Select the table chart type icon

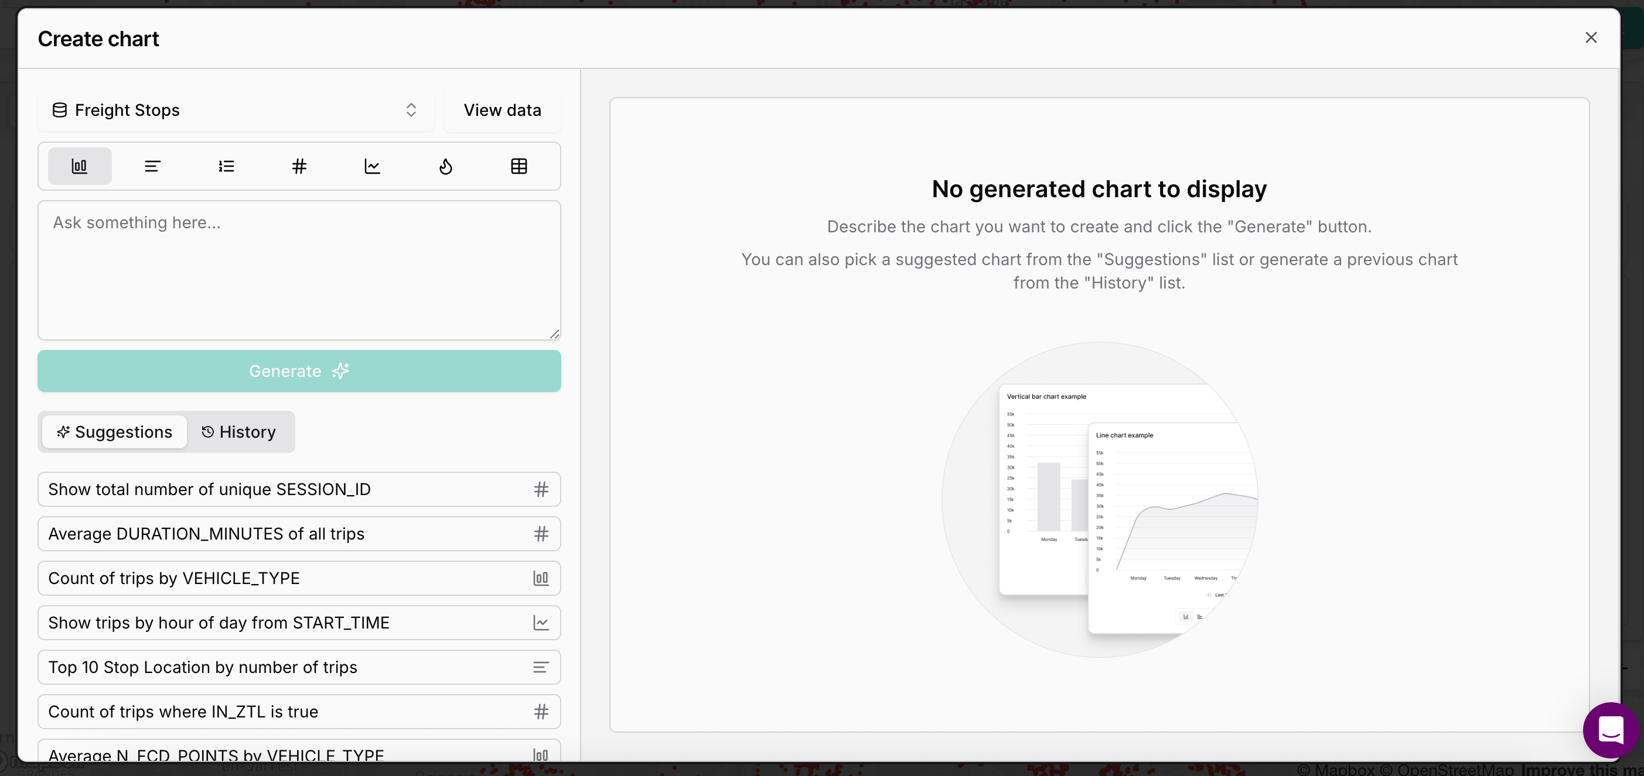pyautogui.click(x=520, y=166)
